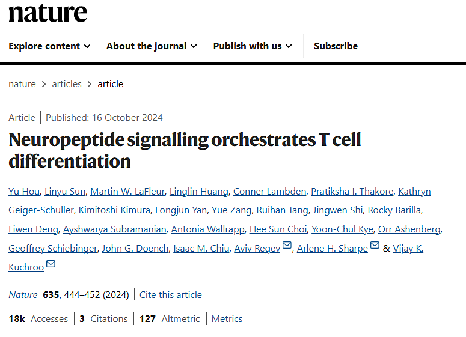466x337 pixels.
Task: Open the articles breadcrumb link
Action: [x=67, y=84]
